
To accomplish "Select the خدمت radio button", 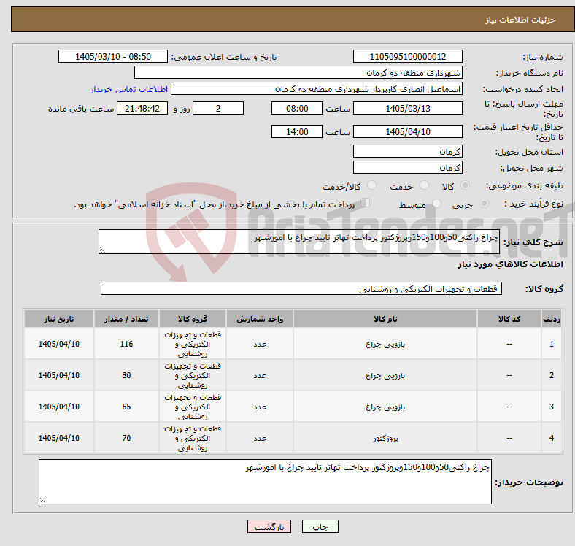I will [x=424, y=185].
